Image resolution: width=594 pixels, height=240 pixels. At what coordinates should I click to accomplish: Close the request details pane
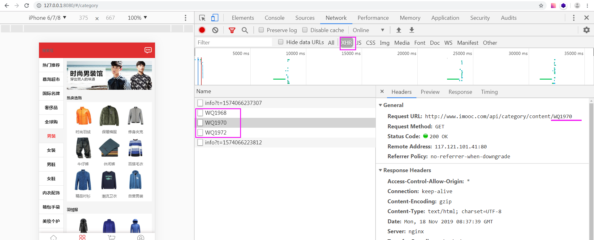[382, 91]
